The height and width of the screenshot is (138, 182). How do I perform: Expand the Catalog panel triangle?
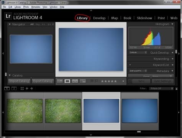point(10,75)
